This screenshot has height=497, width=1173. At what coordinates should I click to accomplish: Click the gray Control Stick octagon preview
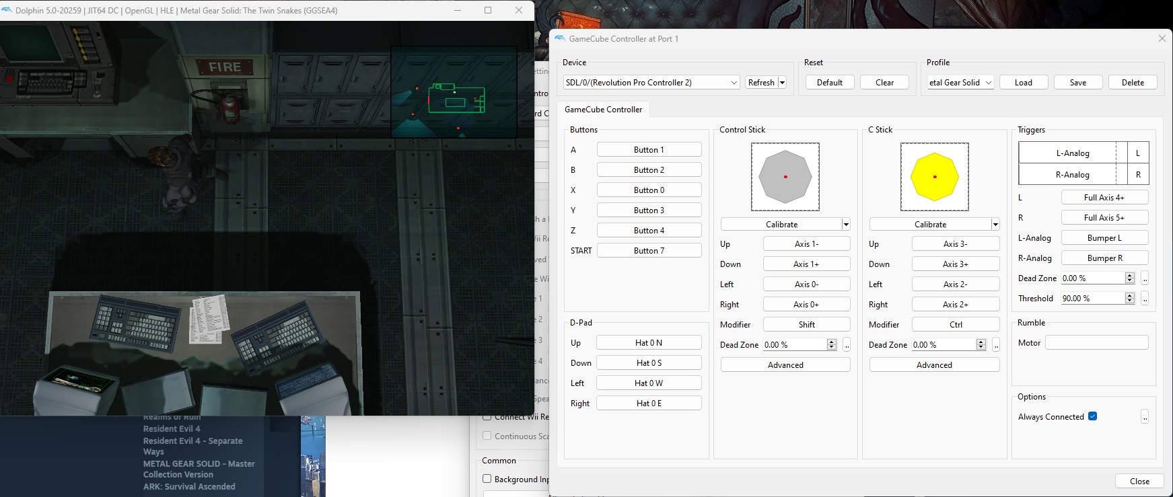(785, 177)
